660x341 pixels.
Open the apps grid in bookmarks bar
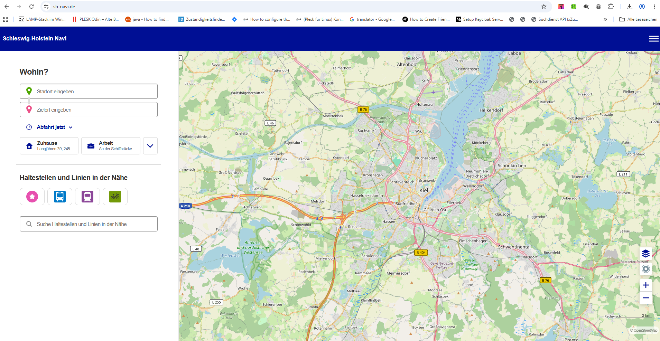tap(6, 19)
